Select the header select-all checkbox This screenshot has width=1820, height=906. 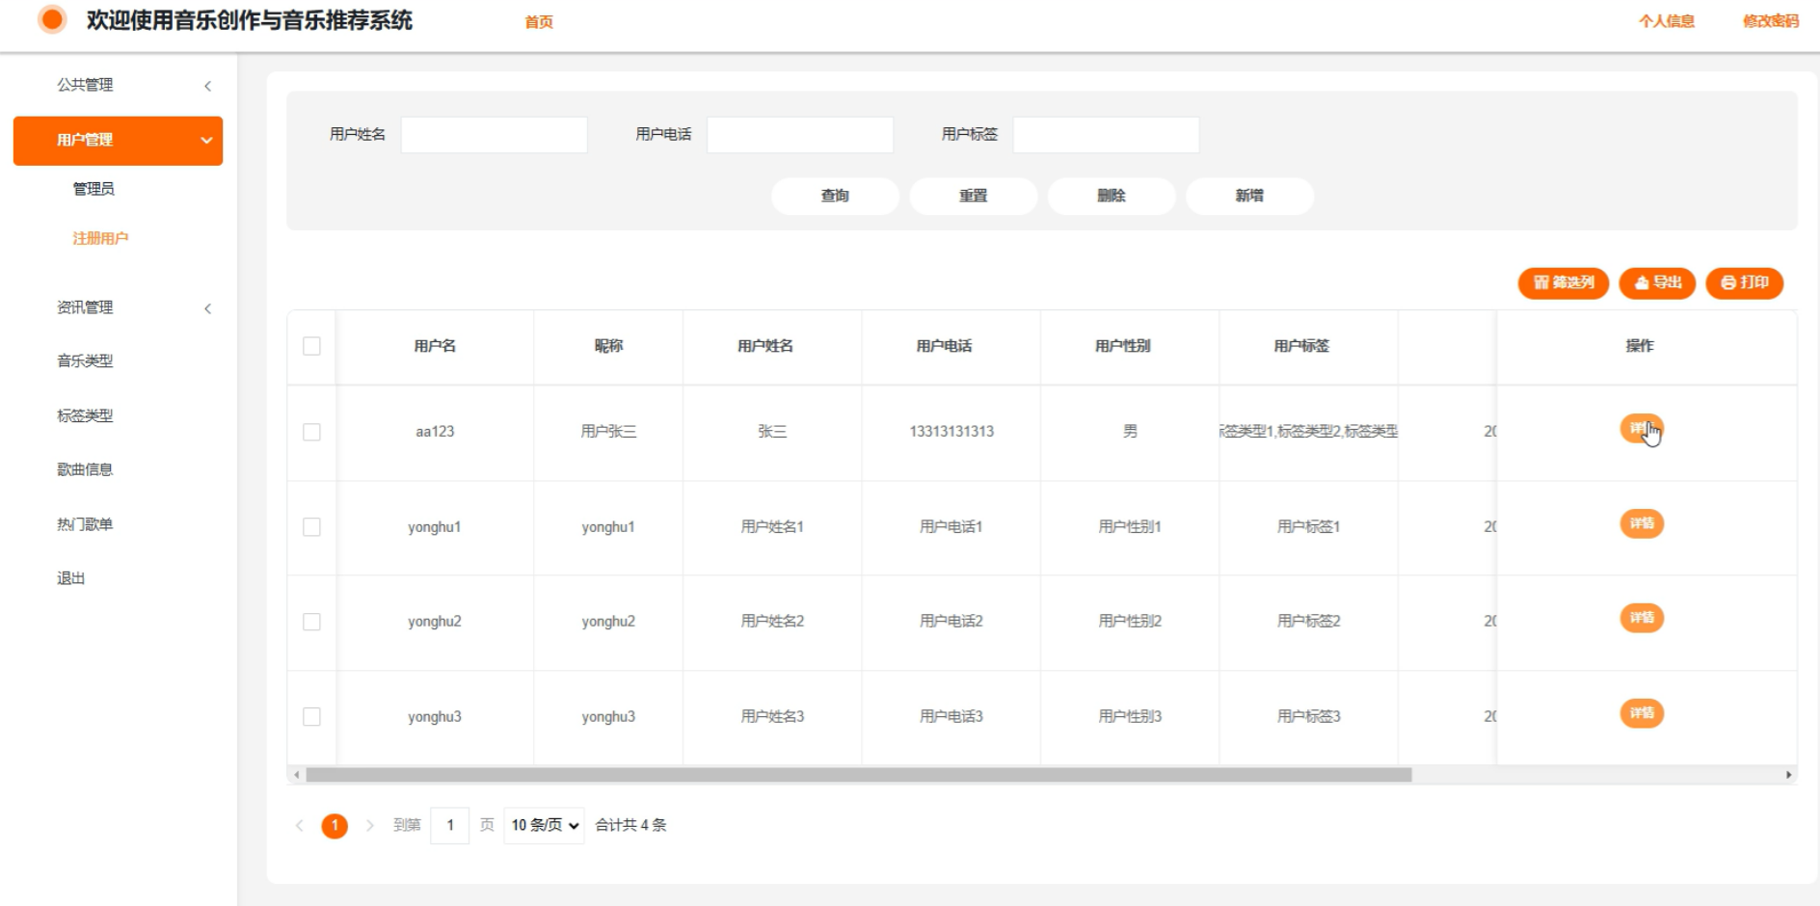click(311, 346)
